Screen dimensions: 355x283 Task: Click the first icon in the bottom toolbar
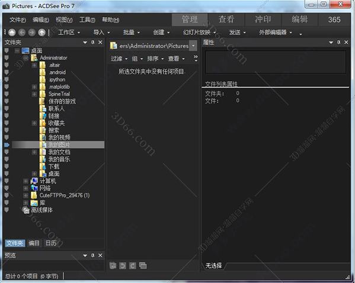click(x=113, y=266)
